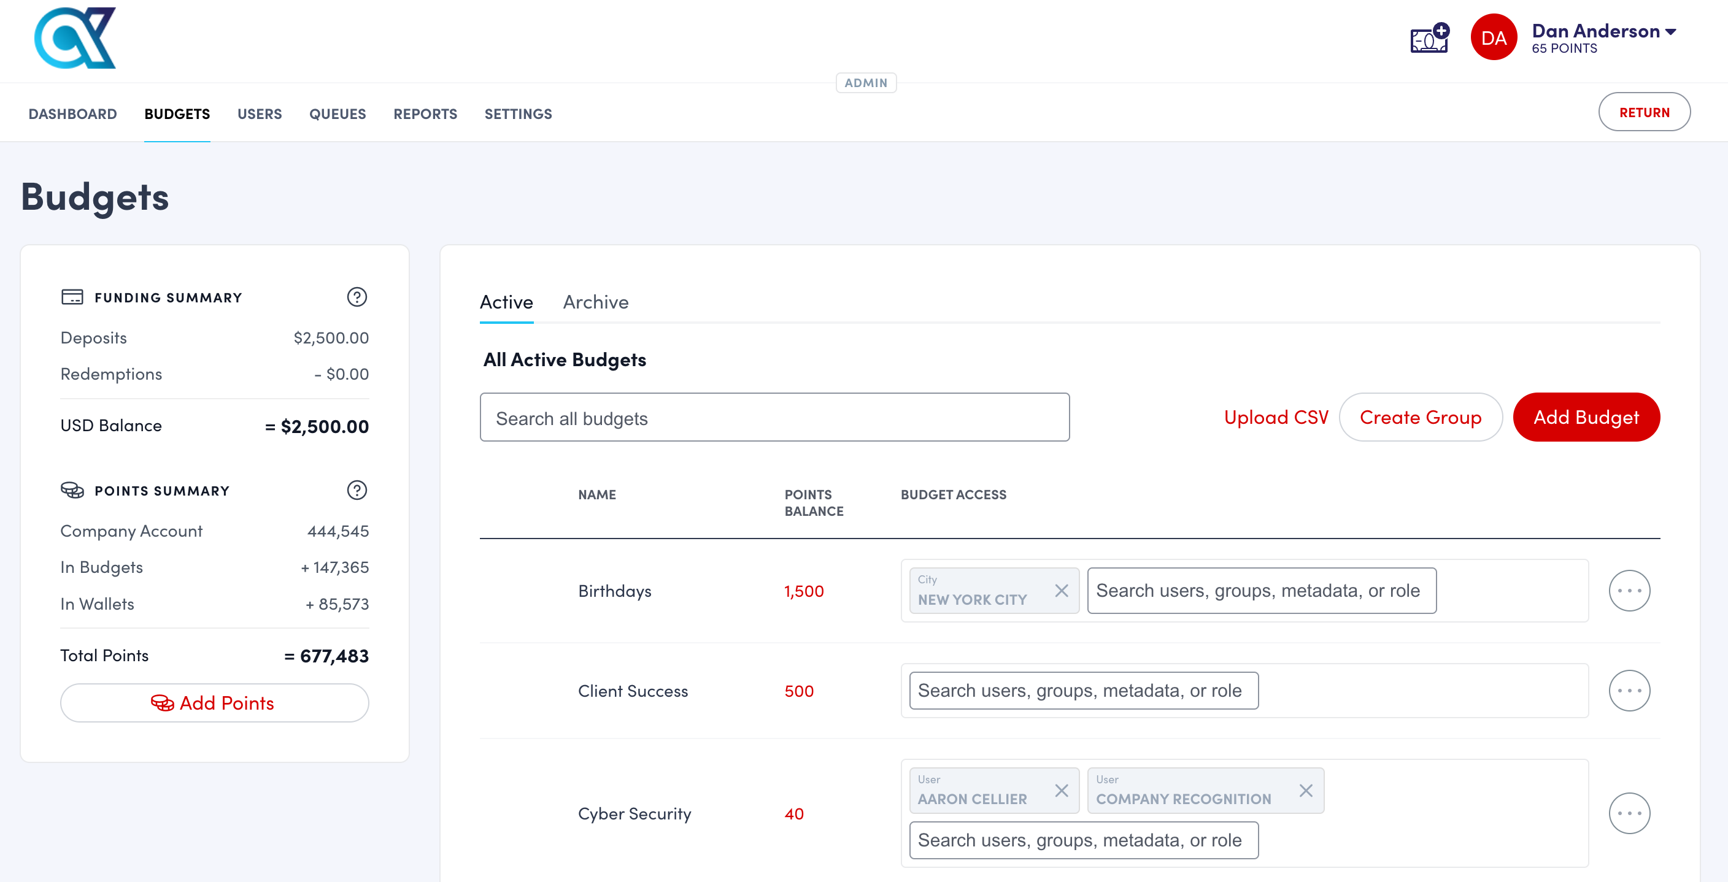Click the Upload CSV link
Screen dimensions: 1728x882
1276,416
